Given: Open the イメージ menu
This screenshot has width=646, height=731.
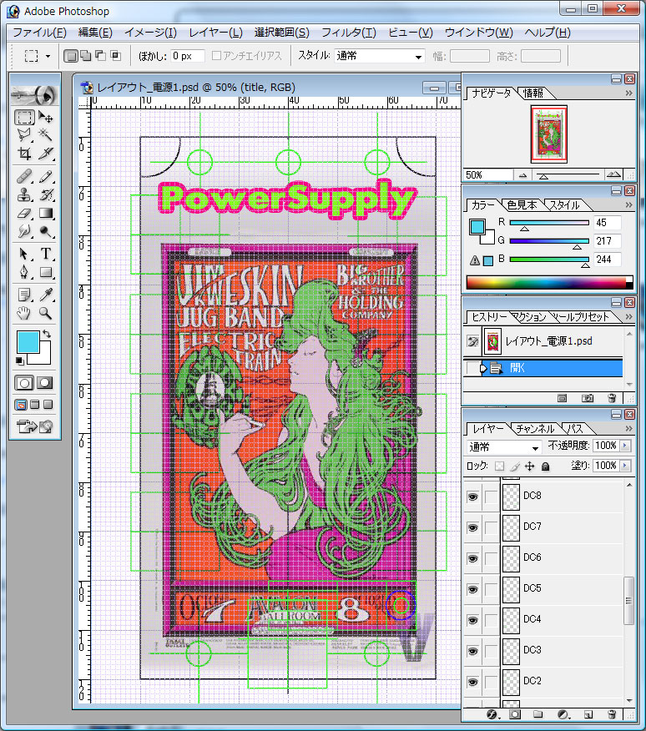Looking at the screenshot, I should pos(151,33).
